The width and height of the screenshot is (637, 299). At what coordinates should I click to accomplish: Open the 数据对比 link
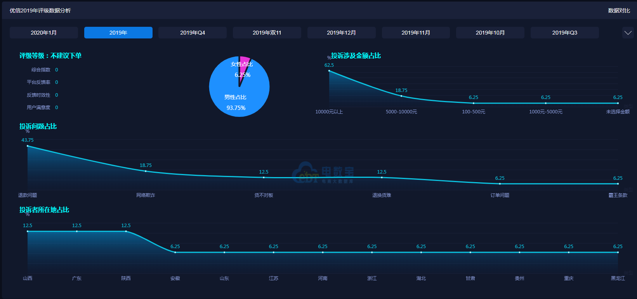point(619,10)
